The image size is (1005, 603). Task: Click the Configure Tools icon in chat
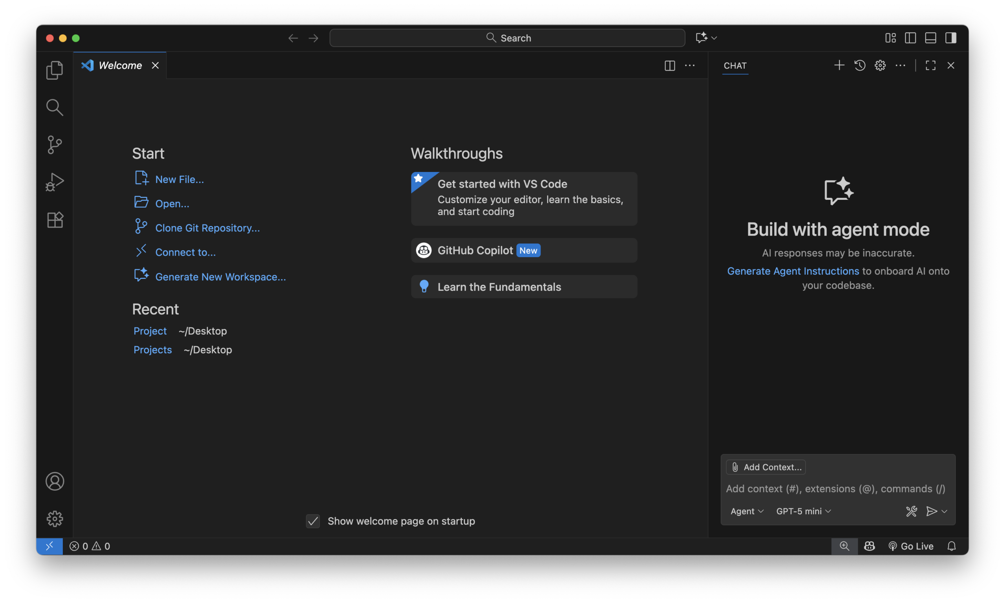pos(911,511)
